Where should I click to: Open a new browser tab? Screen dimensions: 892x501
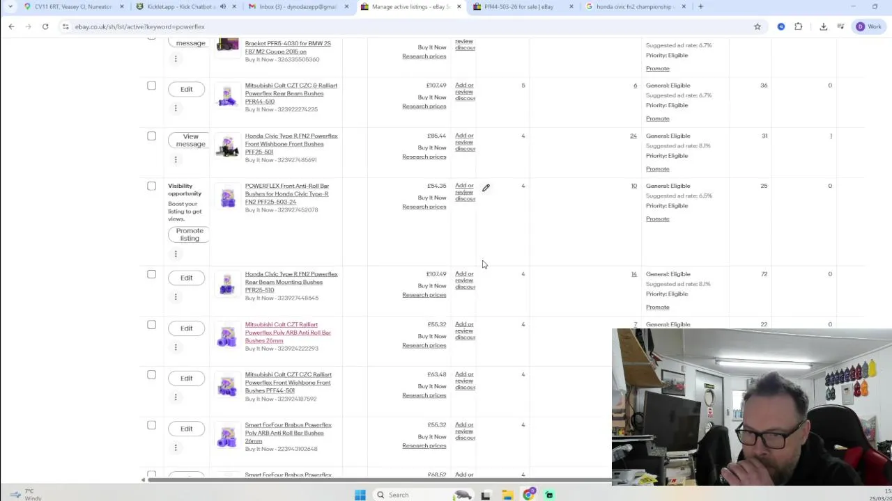point(700,6)
